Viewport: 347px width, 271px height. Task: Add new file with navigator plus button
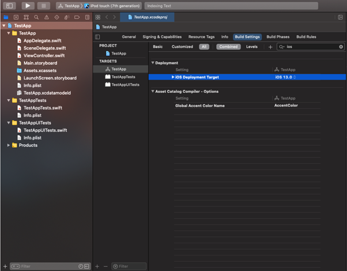point(5,266)
